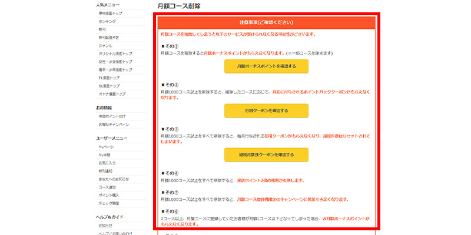Open 青年・少年漫画トップ link
The width and height of the screenshot is (471, 235).
[115, 69]
